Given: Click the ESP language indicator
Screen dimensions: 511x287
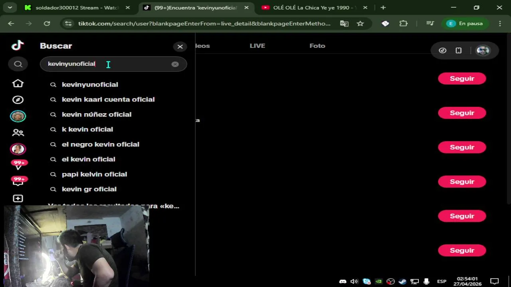Looking at the screenshot, I should point(442,281).
